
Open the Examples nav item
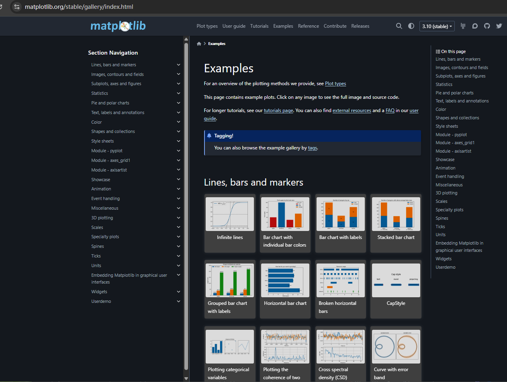283,26
